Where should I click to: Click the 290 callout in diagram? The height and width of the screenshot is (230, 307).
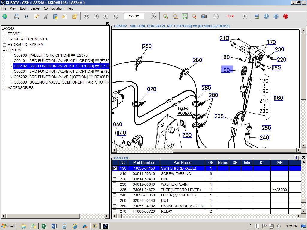click(x=187, y=135)
